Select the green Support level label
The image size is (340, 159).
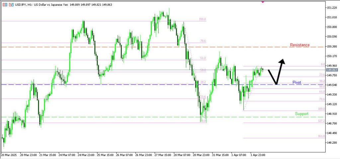click(x=301, y=114)
